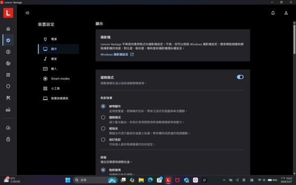Screen dimensions: 296x185
Task: Switch the 英 input language indicator
Action: 244,180
